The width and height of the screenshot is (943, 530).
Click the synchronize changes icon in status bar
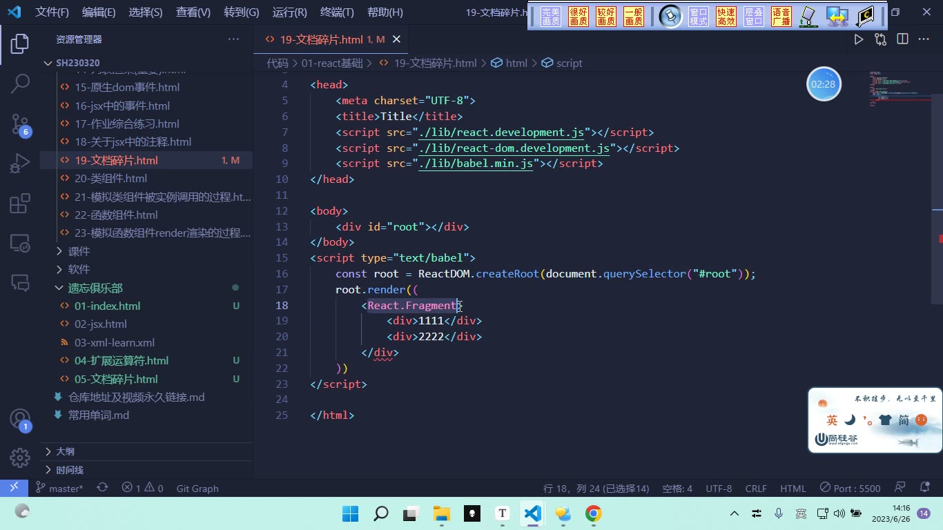(x=102, y=488)
